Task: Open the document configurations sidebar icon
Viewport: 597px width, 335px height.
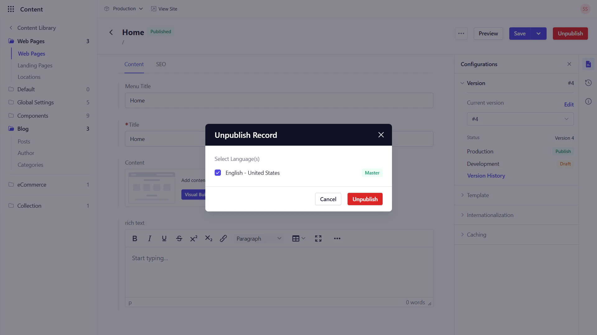Action: pyautogui.click(x=588, y=64)
